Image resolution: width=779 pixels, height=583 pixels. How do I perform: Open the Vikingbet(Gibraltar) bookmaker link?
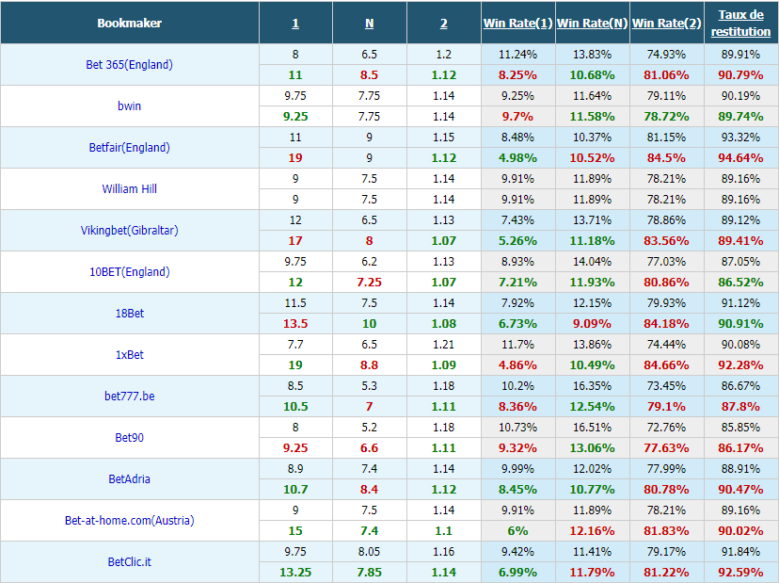point(129,231)
